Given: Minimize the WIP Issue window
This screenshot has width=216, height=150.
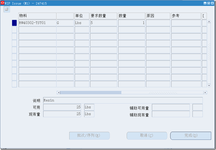Looking at the screenshot, I should pos(205,3).
